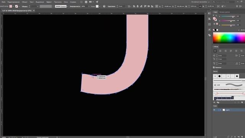Open the Просмотр menu
245x138 pixels.
(58, 2)
